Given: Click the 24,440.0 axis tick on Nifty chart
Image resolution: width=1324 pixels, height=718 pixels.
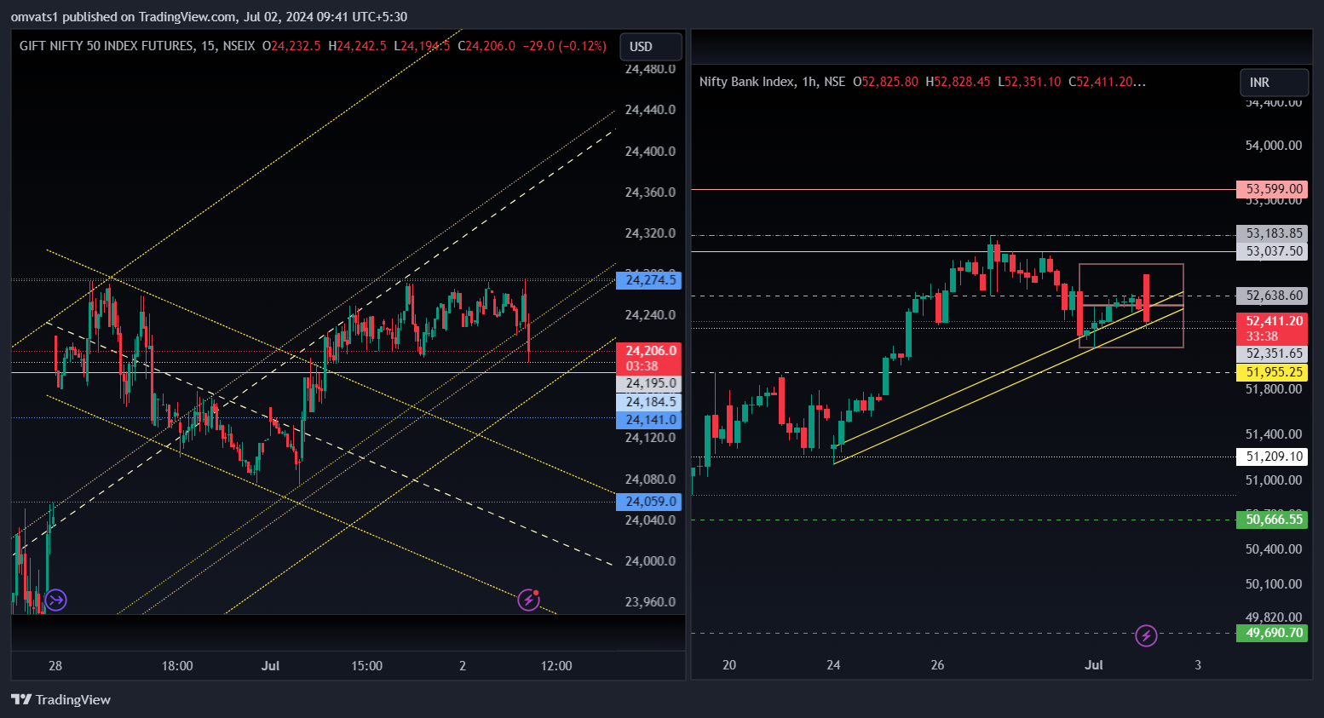Looking at the screenshot, I should click(650, 110).
